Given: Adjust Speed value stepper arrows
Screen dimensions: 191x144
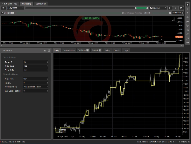Looking at the screenshot, I should click(x=182, y=13).
